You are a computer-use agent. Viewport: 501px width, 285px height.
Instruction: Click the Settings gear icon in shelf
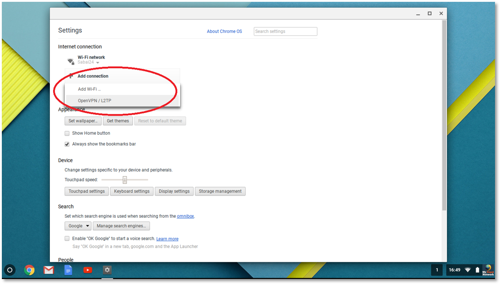coord(107,270)
